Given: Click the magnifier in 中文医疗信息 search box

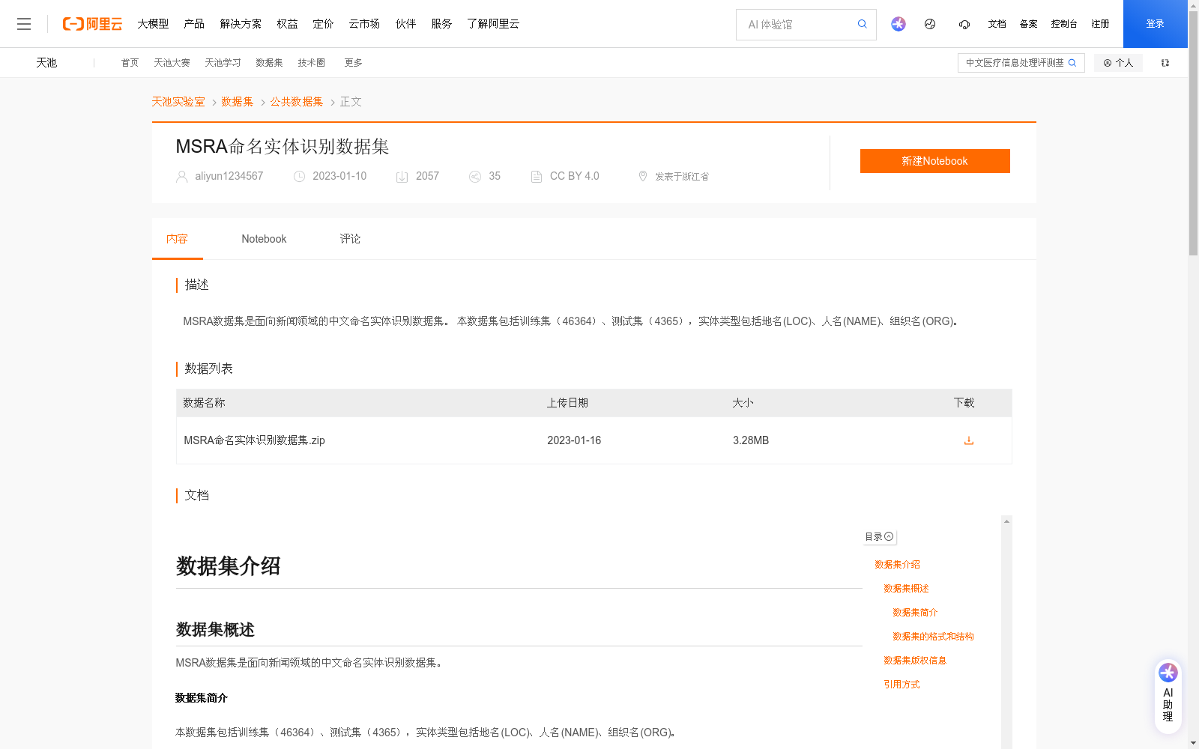Looking at the screenshot, I should click(x=1072, y=63).
